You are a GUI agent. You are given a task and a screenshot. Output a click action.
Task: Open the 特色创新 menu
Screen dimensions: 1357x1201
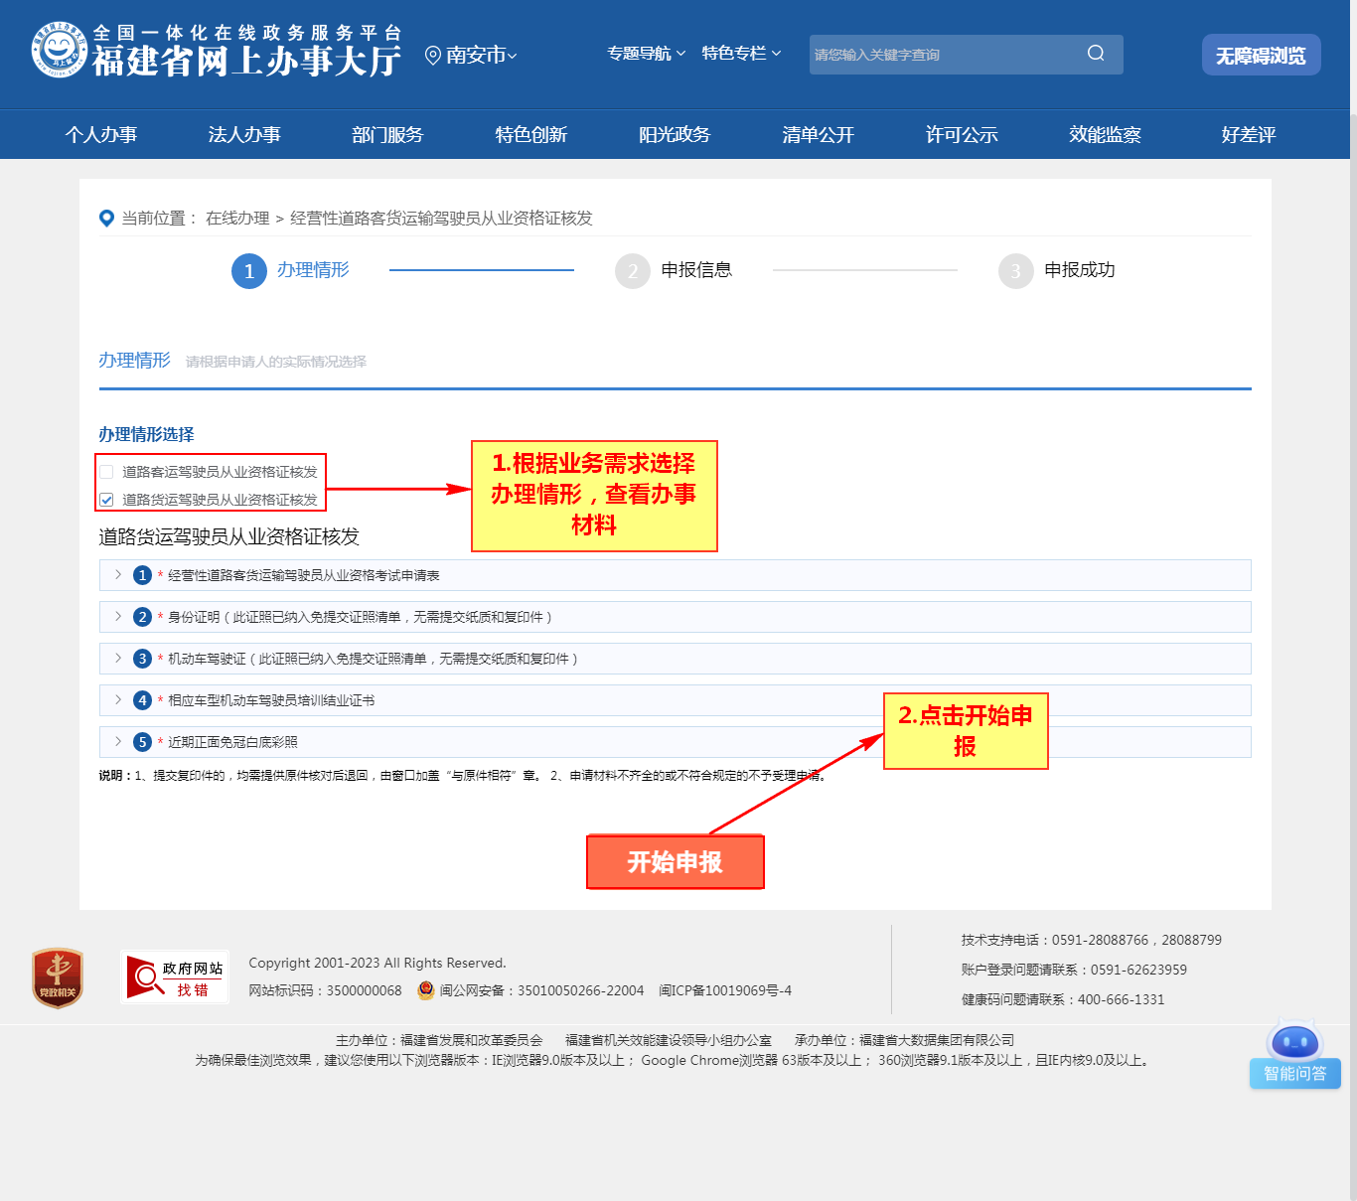[531, 134]
